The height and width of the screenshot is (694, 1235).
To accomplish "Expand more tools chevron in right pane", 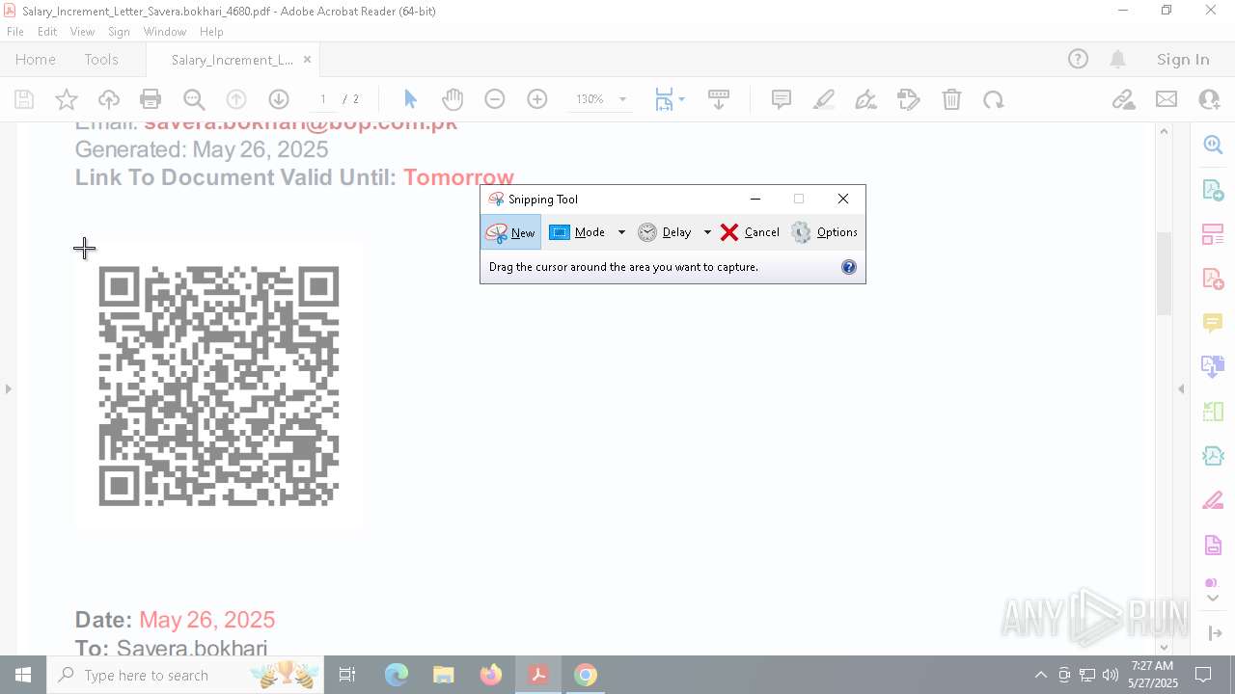I will tap(1213, 599).
